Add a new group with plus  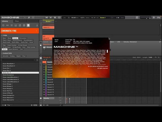(56, 36)
